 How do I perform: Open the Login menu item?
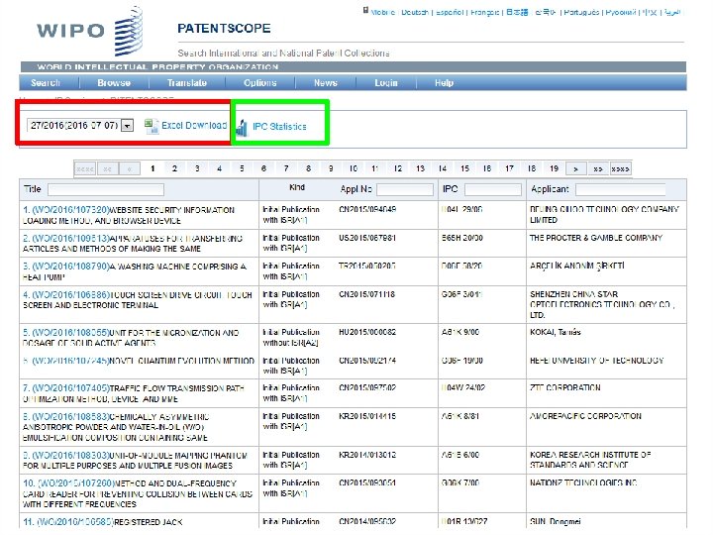[x=386, y=83]
